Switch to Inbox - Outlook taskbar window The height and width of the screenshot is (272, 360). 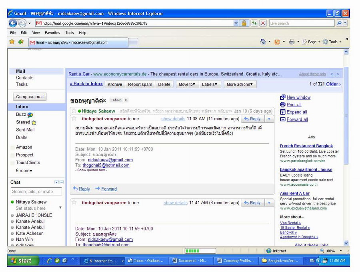[146, 261]
